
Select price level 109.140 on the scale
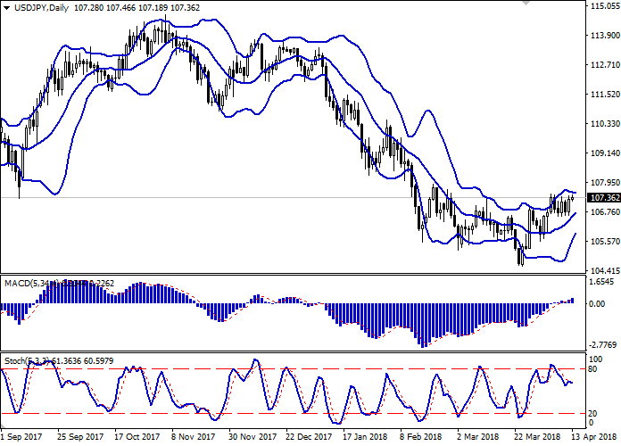coord(605,153)
